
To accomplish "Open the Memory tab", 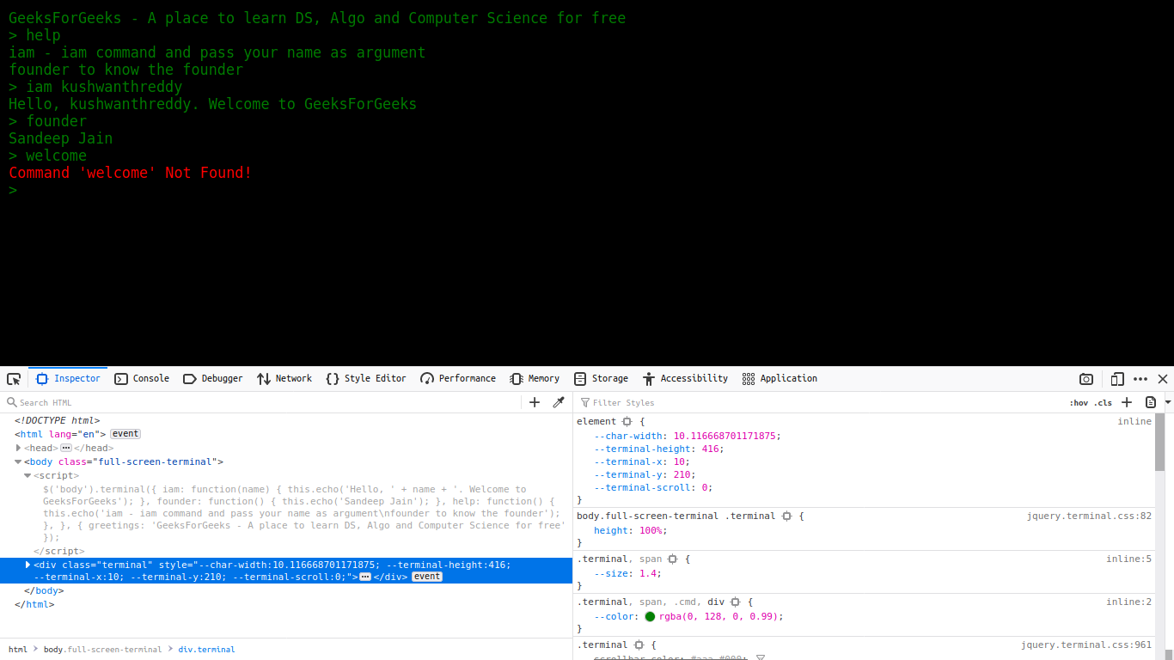I will pyautogui.click(x=535, y=379).
